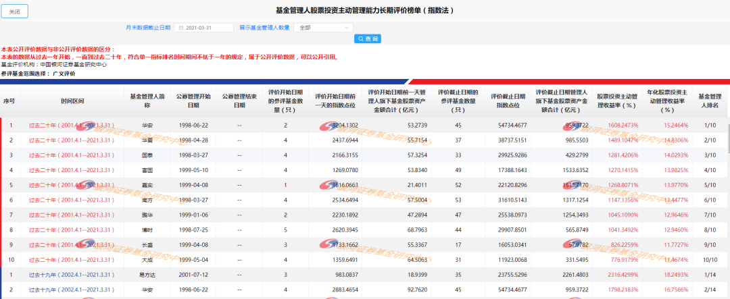The image size is (730, 299).
Task: Select 过去二十年 time range in 富国 row
Action: point(71,170)
